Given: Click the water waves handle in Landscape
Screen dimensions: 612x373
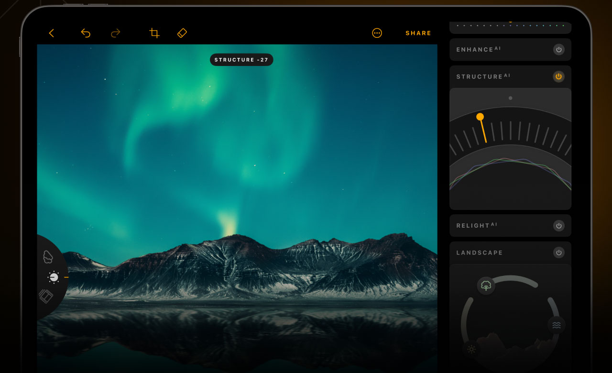Looking at the screenshot, I should tap(556, 325).
